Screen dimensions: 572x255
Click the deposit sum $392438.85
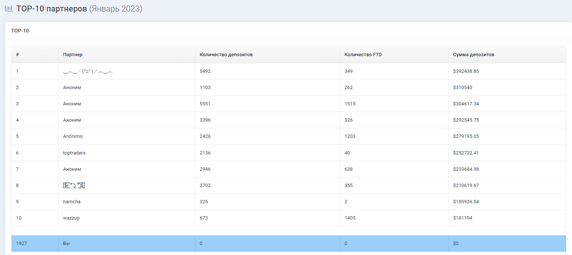pos(466,71)
